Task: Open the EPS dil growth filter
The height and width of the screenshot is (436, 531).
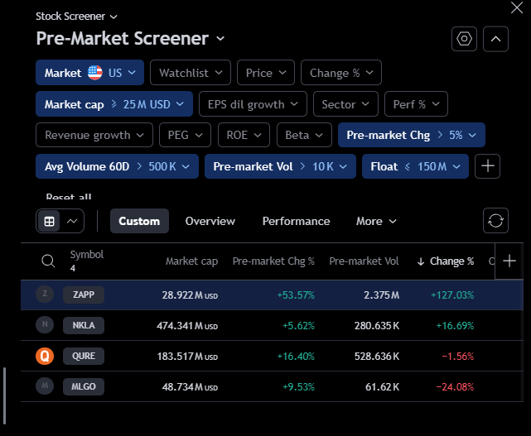Action: pyautogui.click(x=253, y=104)
